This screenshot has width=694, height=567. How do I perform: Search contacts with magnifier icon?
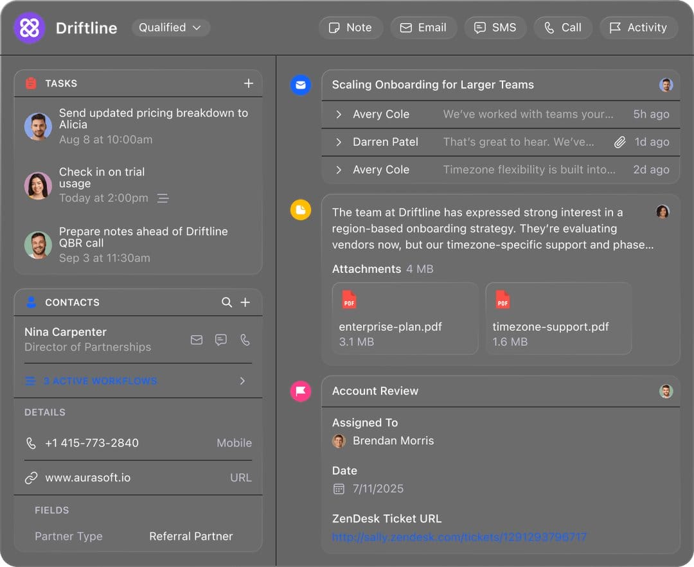227,302
